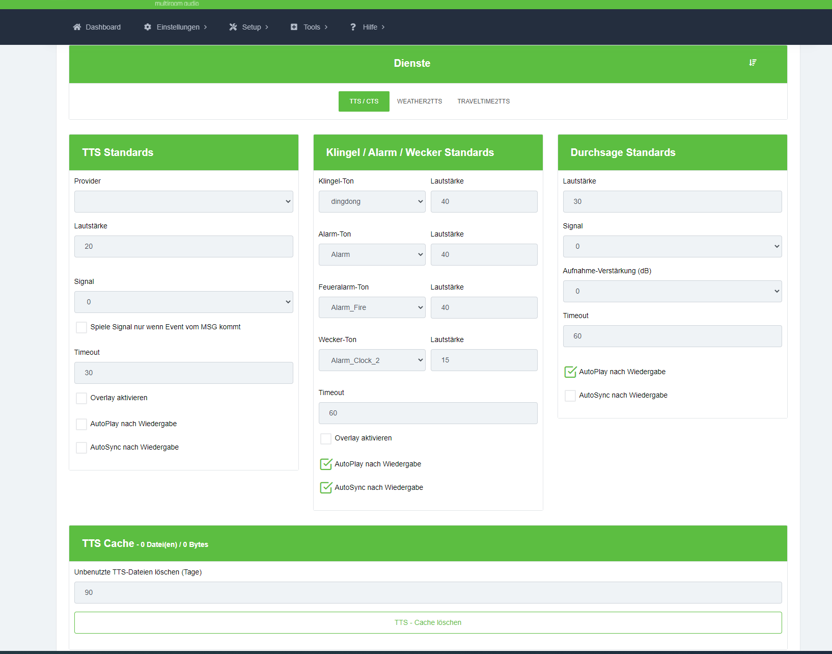Enable AutoPlay nach Wiedergabe in TTS Standards

coord(81,424)
